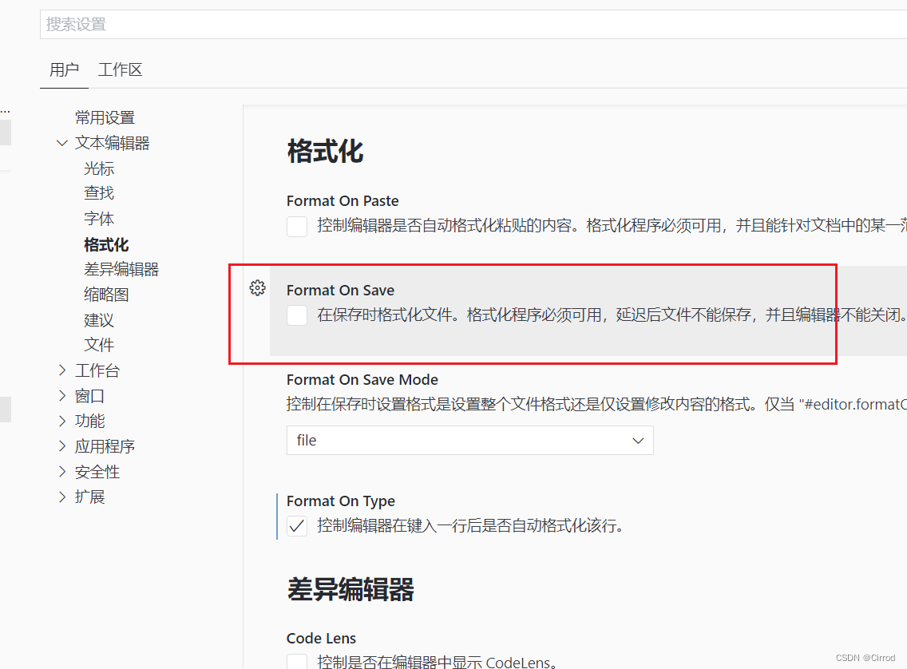
Task: Enable the Format On Paste checkbox
Action: (x=296, y=227)
